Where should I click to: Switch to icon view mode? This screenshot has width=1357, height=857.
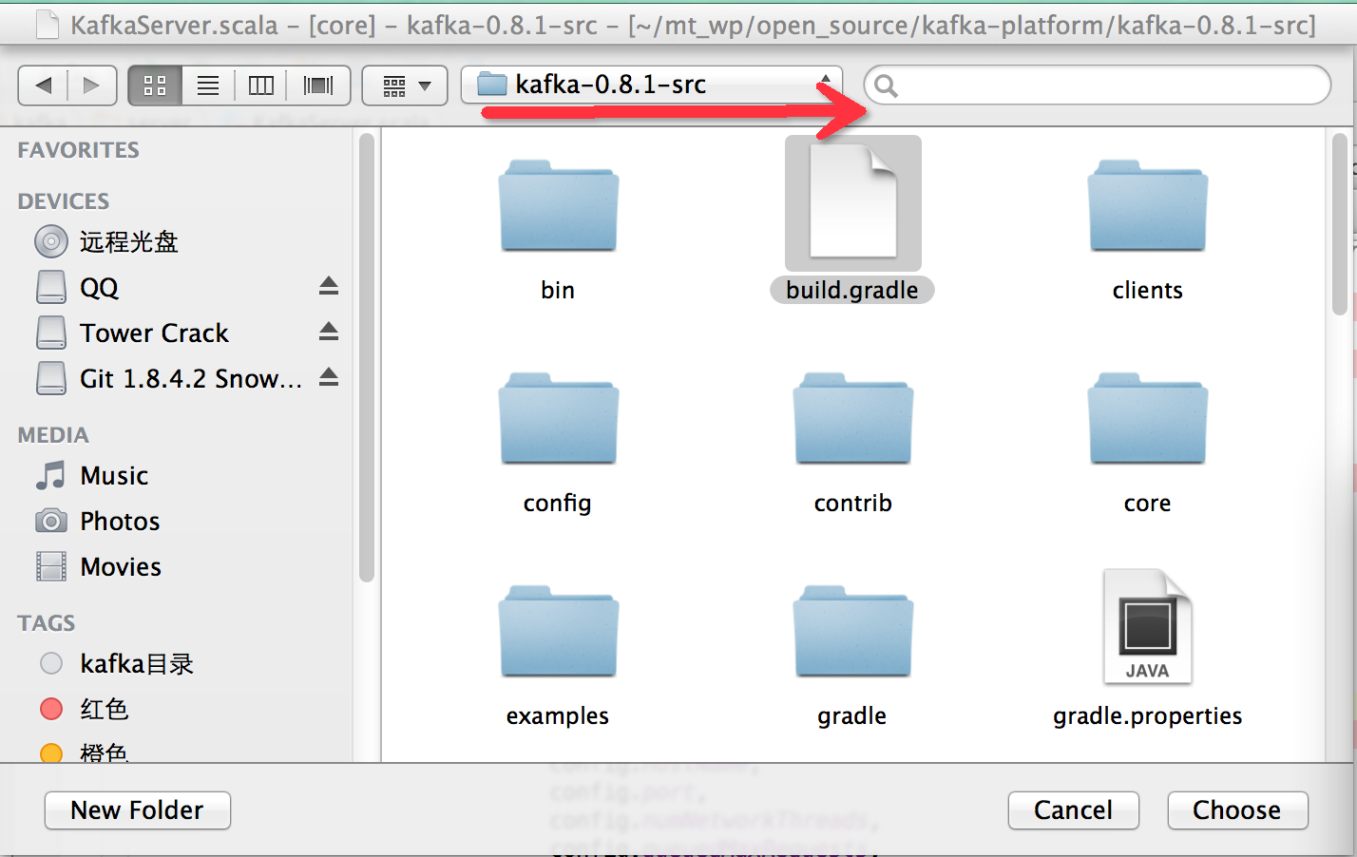point(155,86)
